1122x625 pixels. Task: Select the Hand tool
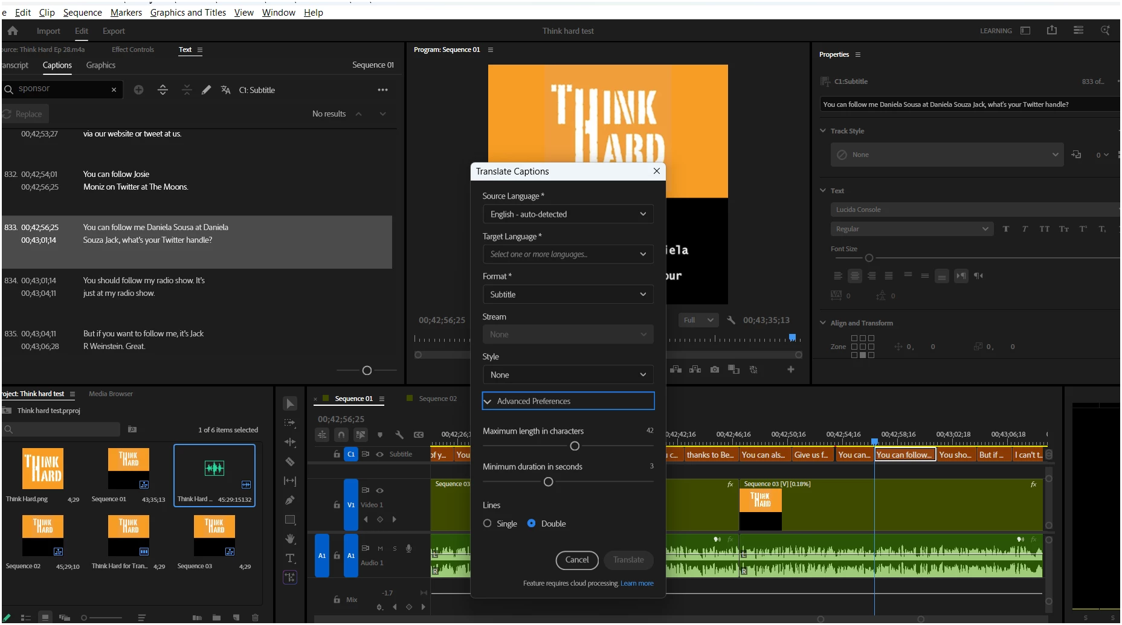[290, 539]
